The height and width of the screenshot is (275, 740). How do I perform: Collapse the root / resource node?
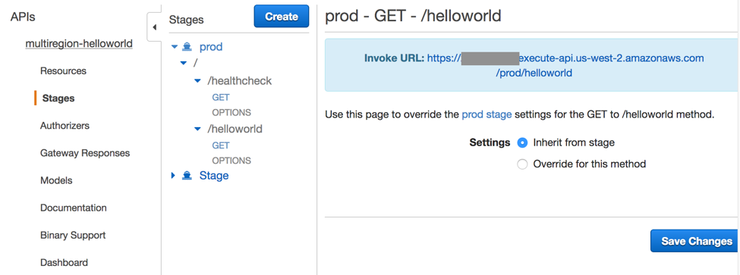coord(184,63)
